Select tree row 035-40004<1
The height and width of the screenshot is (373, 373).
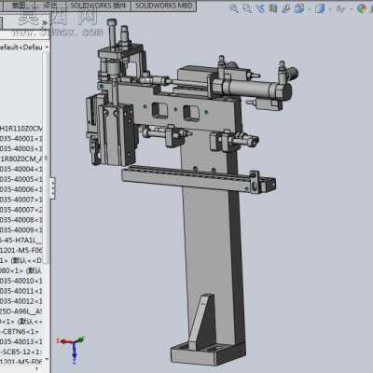pos(21,169)
